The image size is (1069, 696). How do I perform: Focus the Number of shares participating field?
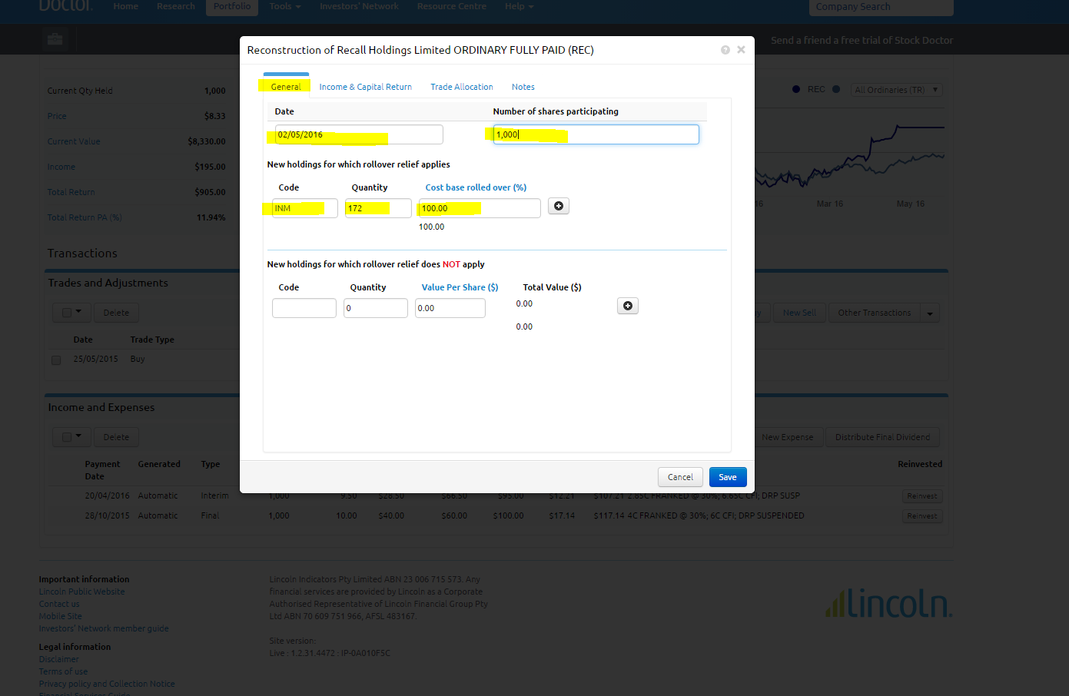pyautogui.click(x=596, y=134)
